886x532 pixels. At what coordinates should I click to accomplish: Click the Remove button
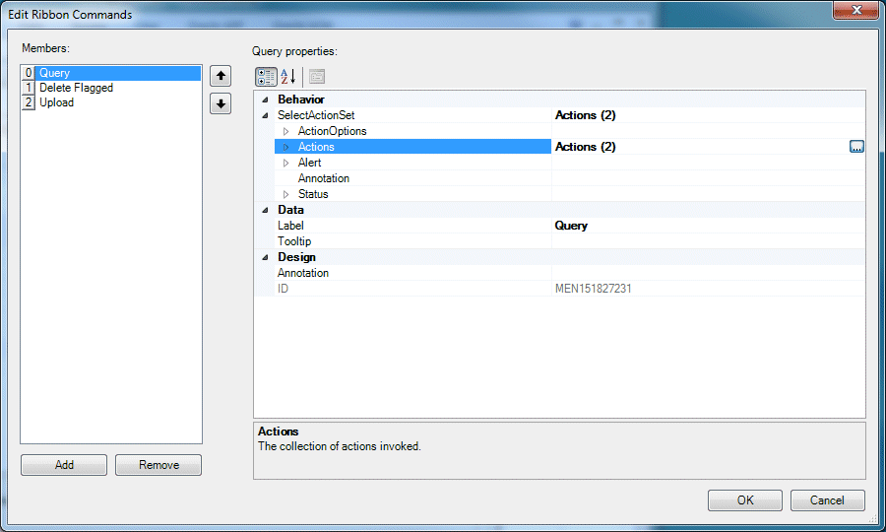point(158,465)
